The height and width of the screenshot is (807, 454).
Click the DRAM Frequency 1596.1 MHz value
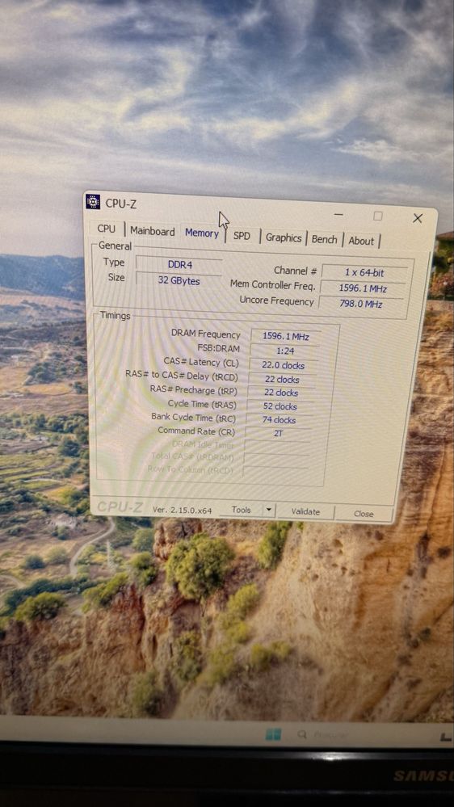click(x=286, y=336)
